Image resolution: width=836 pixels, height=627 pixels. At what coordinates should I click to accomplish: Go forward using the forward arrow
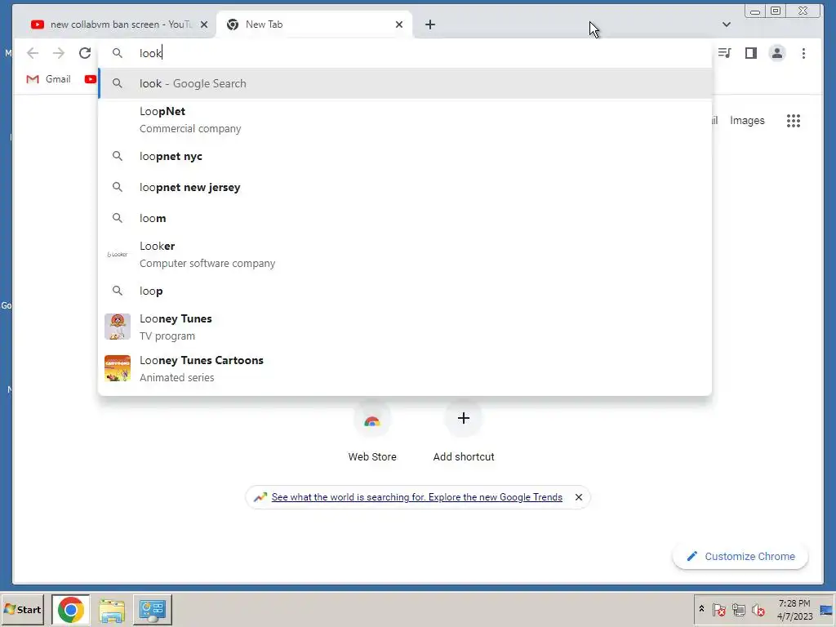(59, 53)
